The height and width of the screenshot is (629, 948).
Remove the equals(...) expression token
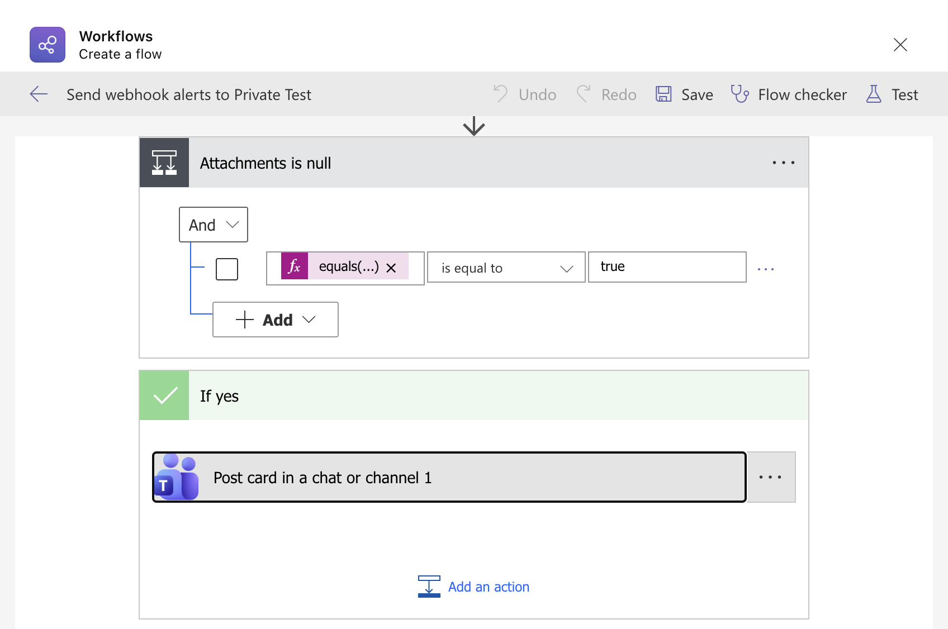(391, 268)
